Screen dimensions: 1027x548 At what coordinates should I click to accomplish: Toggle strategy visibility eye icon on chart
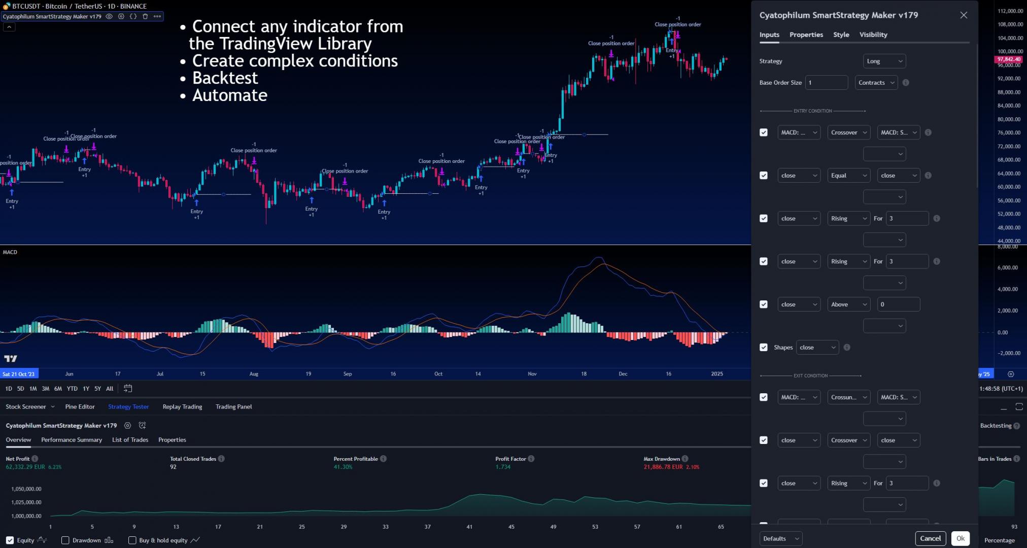tap(109, 16)
